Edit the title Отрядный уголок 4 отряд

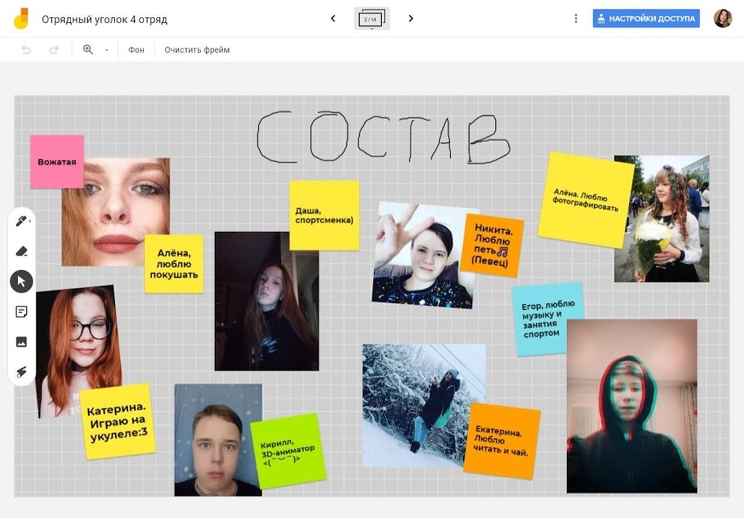click(x=105, y=19)
